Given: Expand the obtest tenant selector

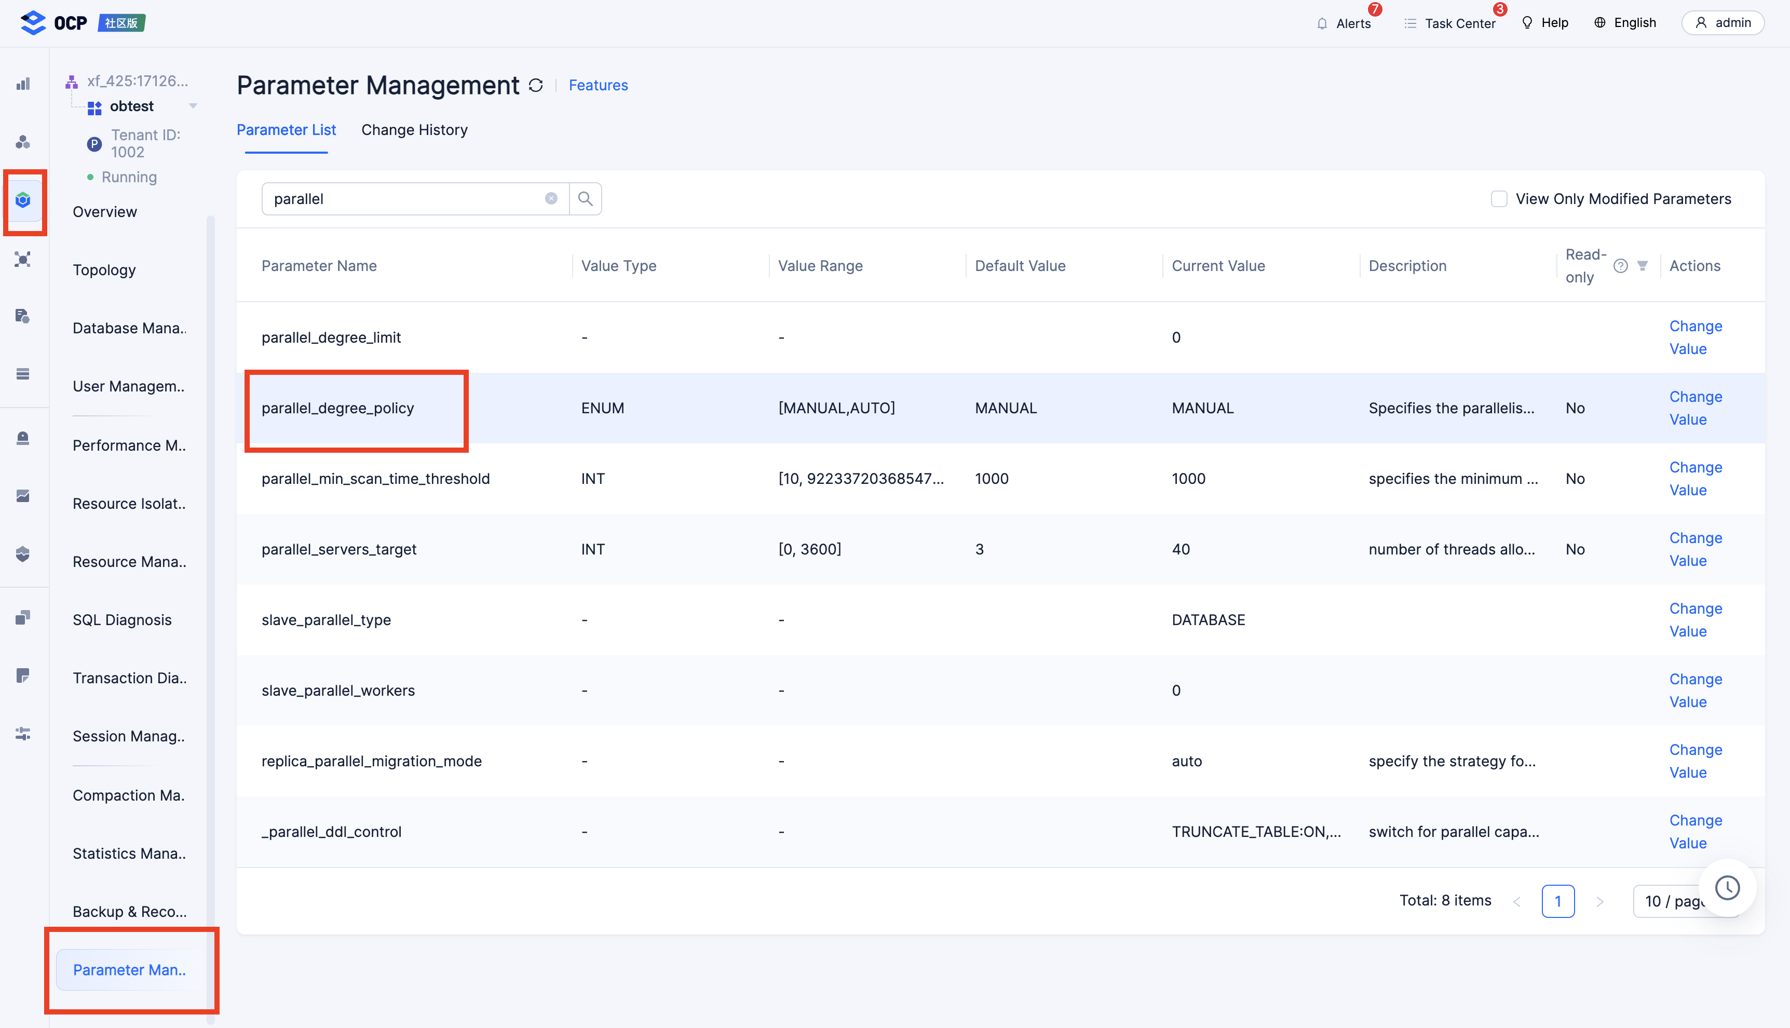Looking at the screenshot, I should tap(193, 106).
